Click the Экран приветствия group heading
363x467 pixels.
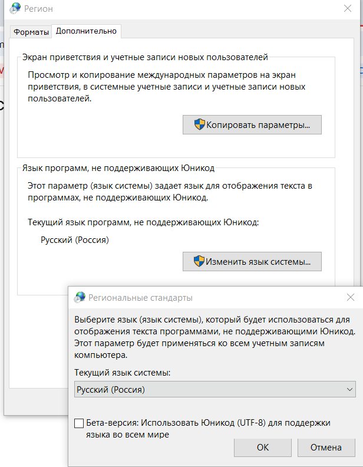tap(145, 57)
